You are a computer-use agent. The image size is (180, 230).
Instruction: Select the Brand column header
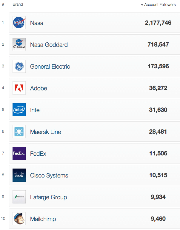pyautogui.click(x=18, y=4)
